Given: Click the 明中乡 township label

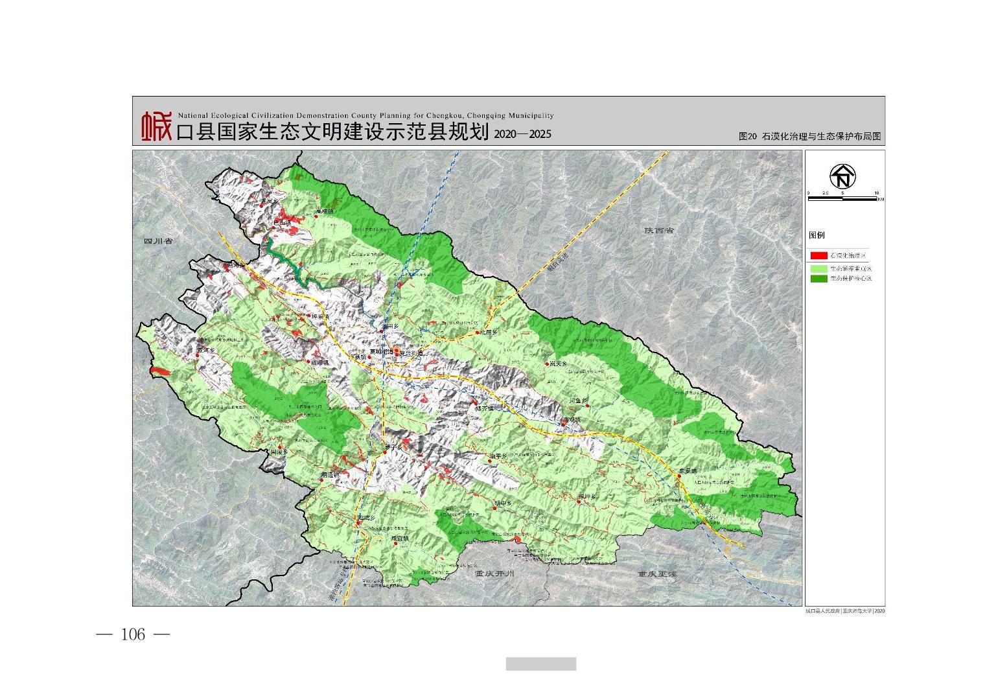Looking at the screenshot, I should 503,503.
